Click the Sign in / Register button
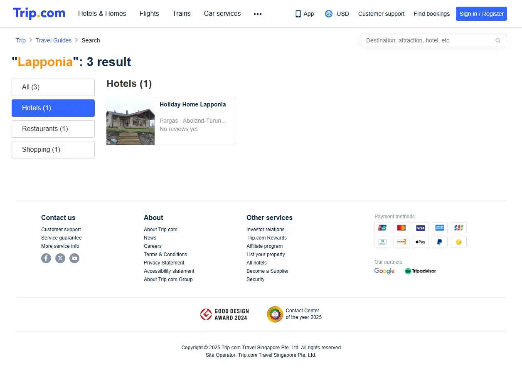This screenshot has height=383, width=522. (481, 14)
